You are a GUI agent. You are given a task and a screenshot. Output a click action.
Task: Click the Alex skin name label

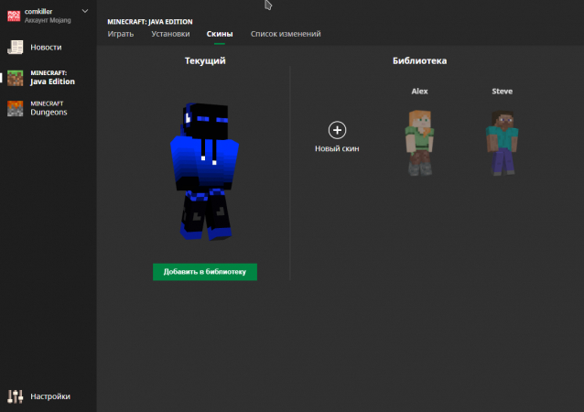pos(419,92)
